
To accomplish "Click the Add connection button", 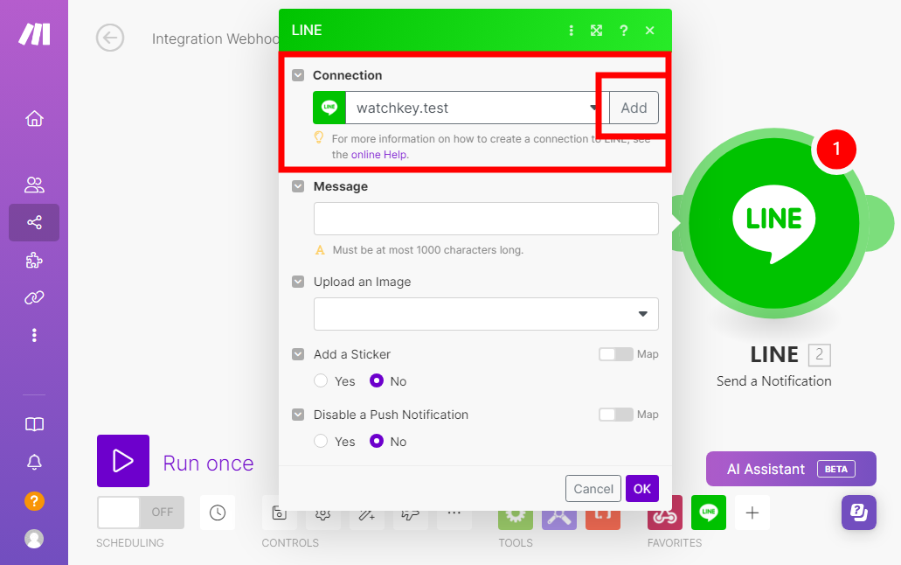I will coord(634,108).
